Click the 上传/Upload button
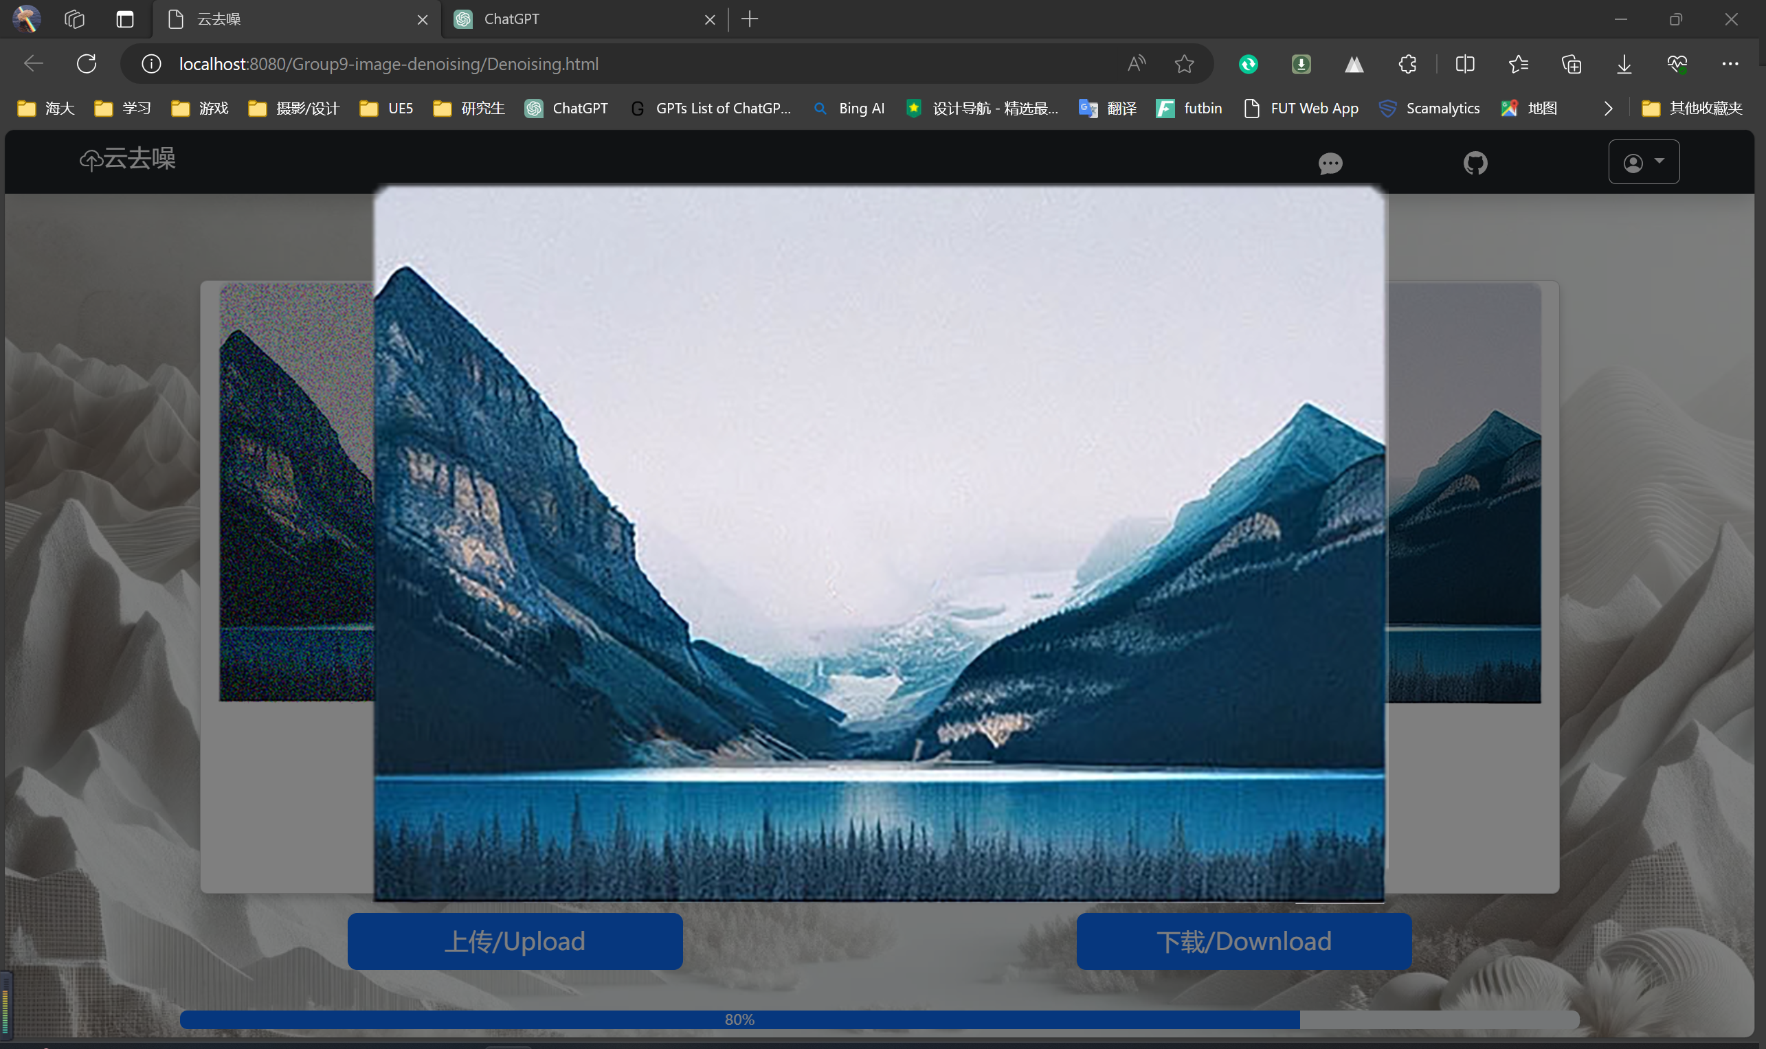The height and width of the screenshot is (1049, 1766). click(515, 941)
